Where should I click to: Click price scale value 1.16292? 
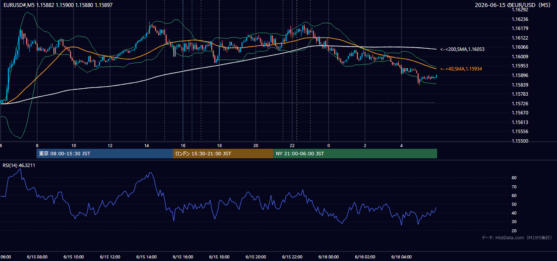click(520, 10)
